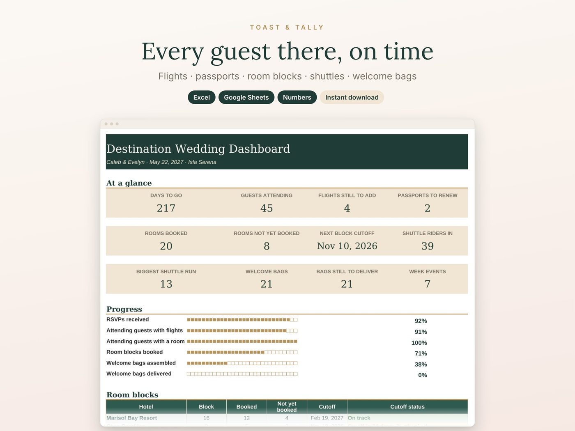The height and width of the screenshot is (431, 575).
Task: Click the empty Welcome bags delivered bar
Action: coord(242,374)
